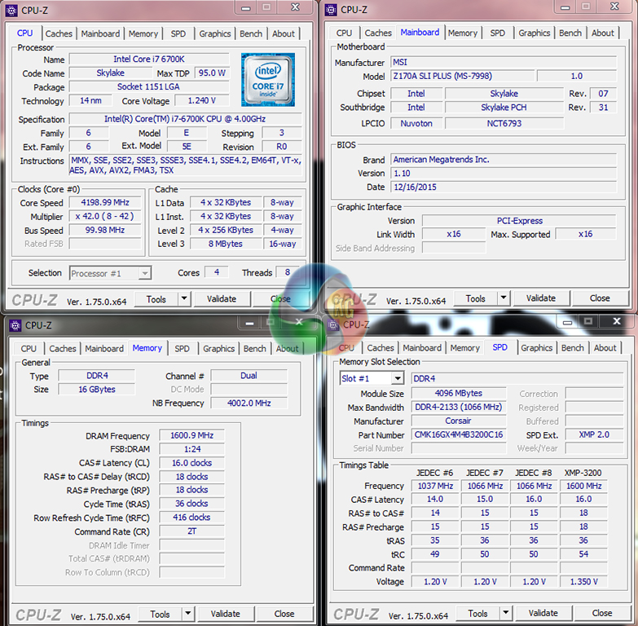Select the CPU tab in the Mainboard window
The width and height of the screenshot is (638, 626).
pyautogui.click(x=344, y=33)
